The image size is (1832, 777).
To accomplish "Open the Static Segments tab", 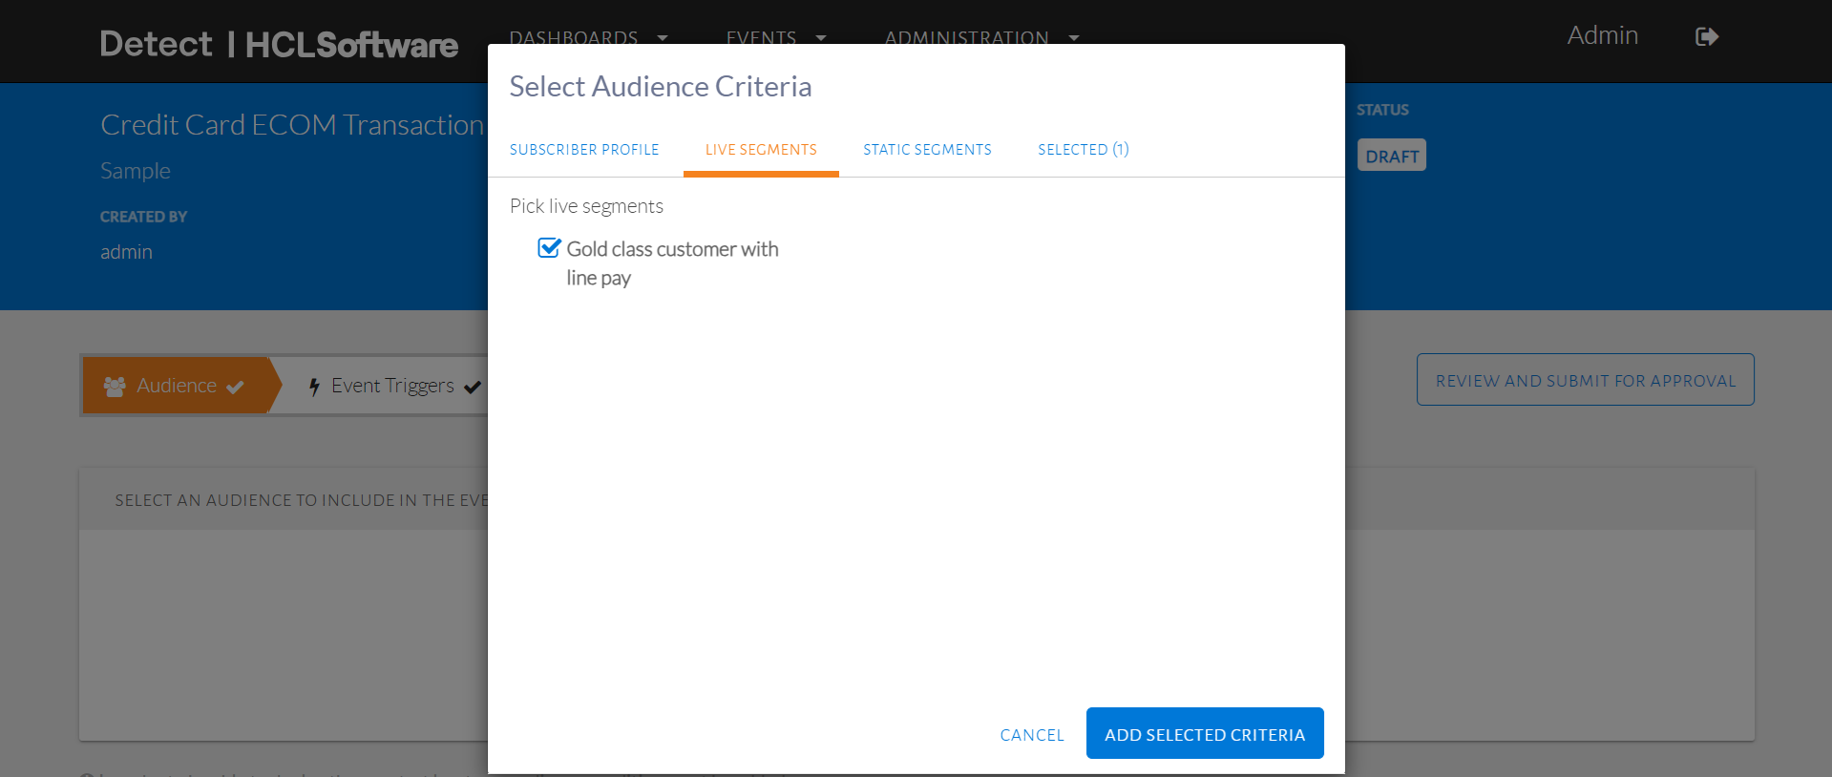I will (x=927, y=150).
